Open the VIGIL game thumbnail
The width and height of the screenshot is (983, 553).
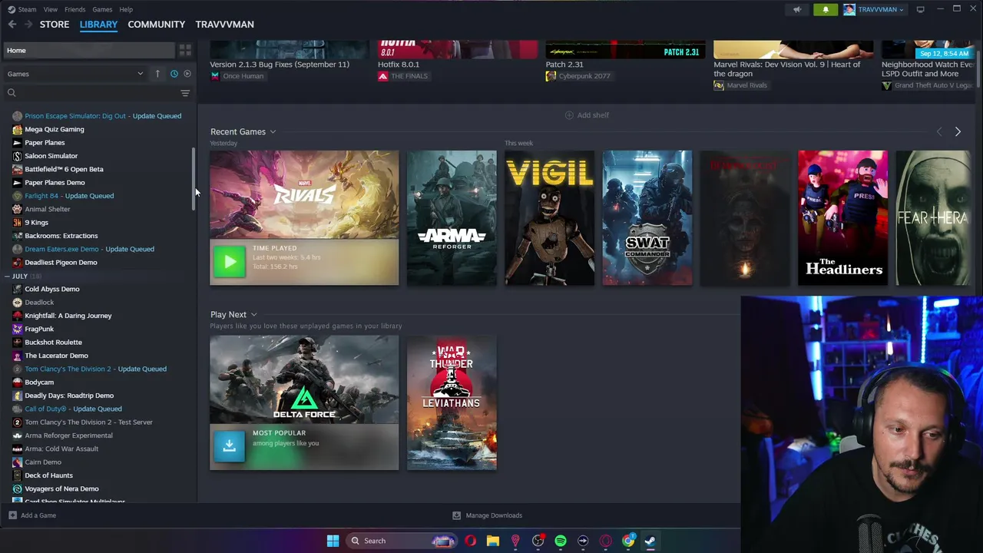[549, 218]
